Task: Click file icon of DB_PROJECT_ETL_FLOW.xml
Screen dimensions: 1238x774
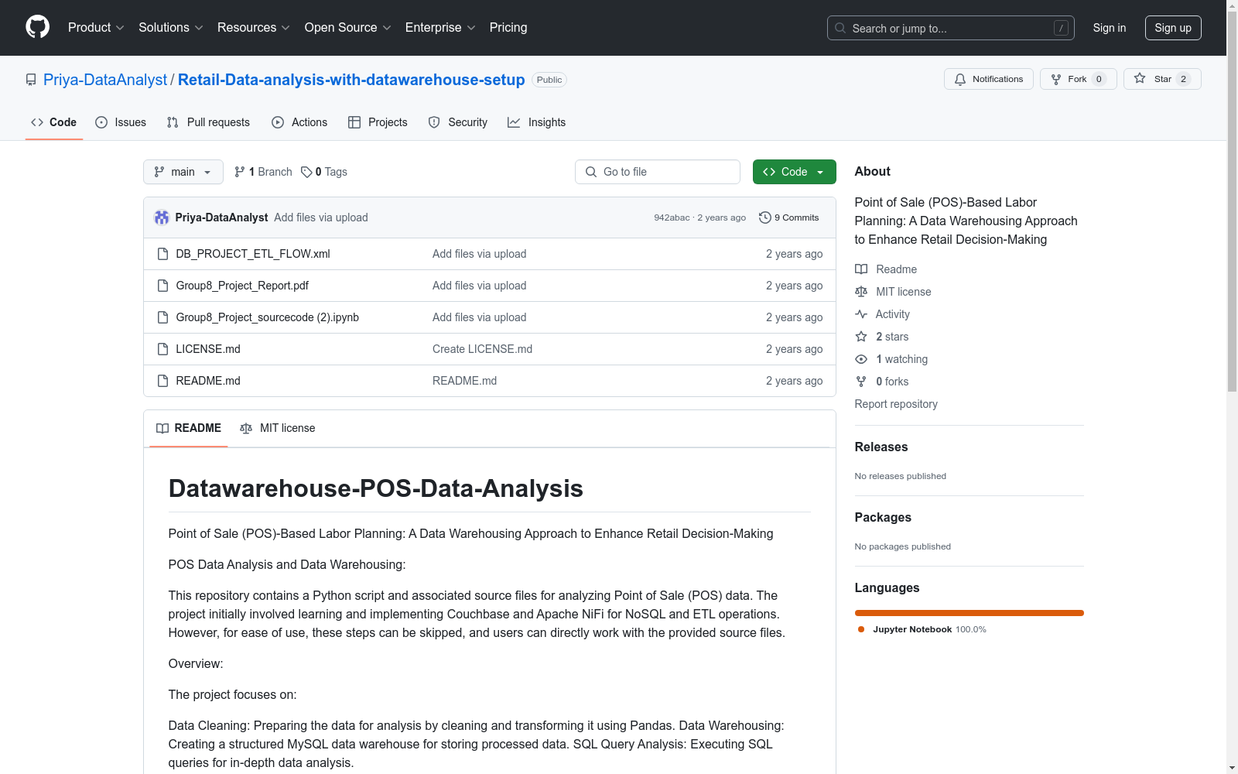Action: click(162, 254)
